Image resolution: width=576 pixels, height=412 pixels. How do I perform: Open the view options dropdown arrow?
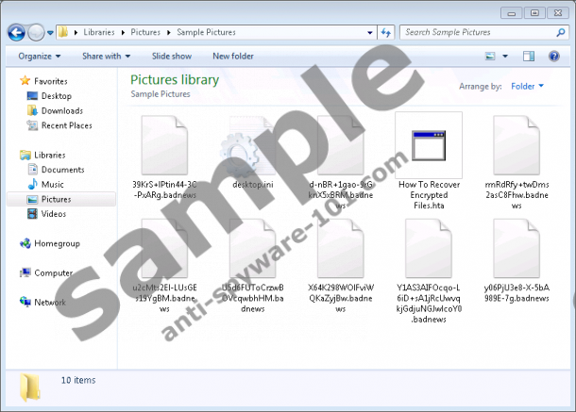(505, 57)
